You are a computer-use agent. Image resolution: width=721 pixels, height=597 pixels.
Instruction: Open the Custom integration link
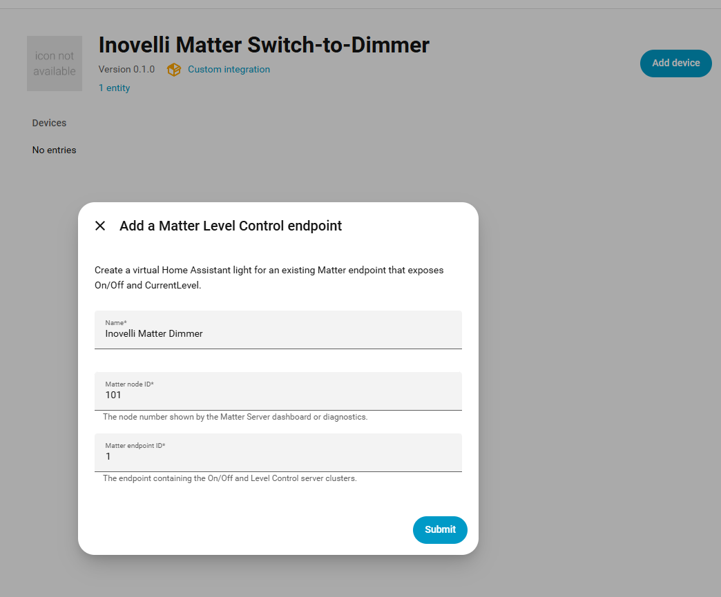coord(229,70)
